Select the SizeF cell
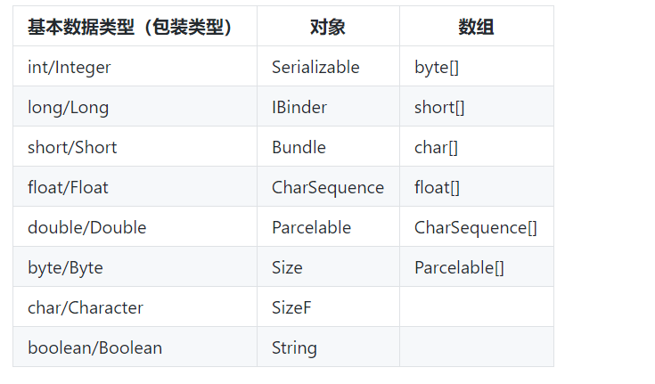This screenshot has height=384, width=655. (x=291, y=307)
